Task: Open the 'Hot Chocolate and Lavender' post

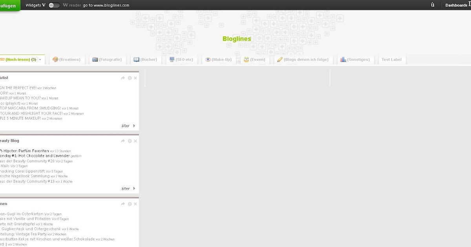Action: 35,156
